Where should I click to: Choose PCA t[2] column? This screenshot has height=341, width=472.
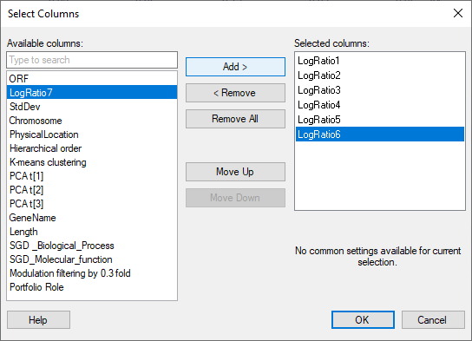pyautogui.click(x=92, y=190)
